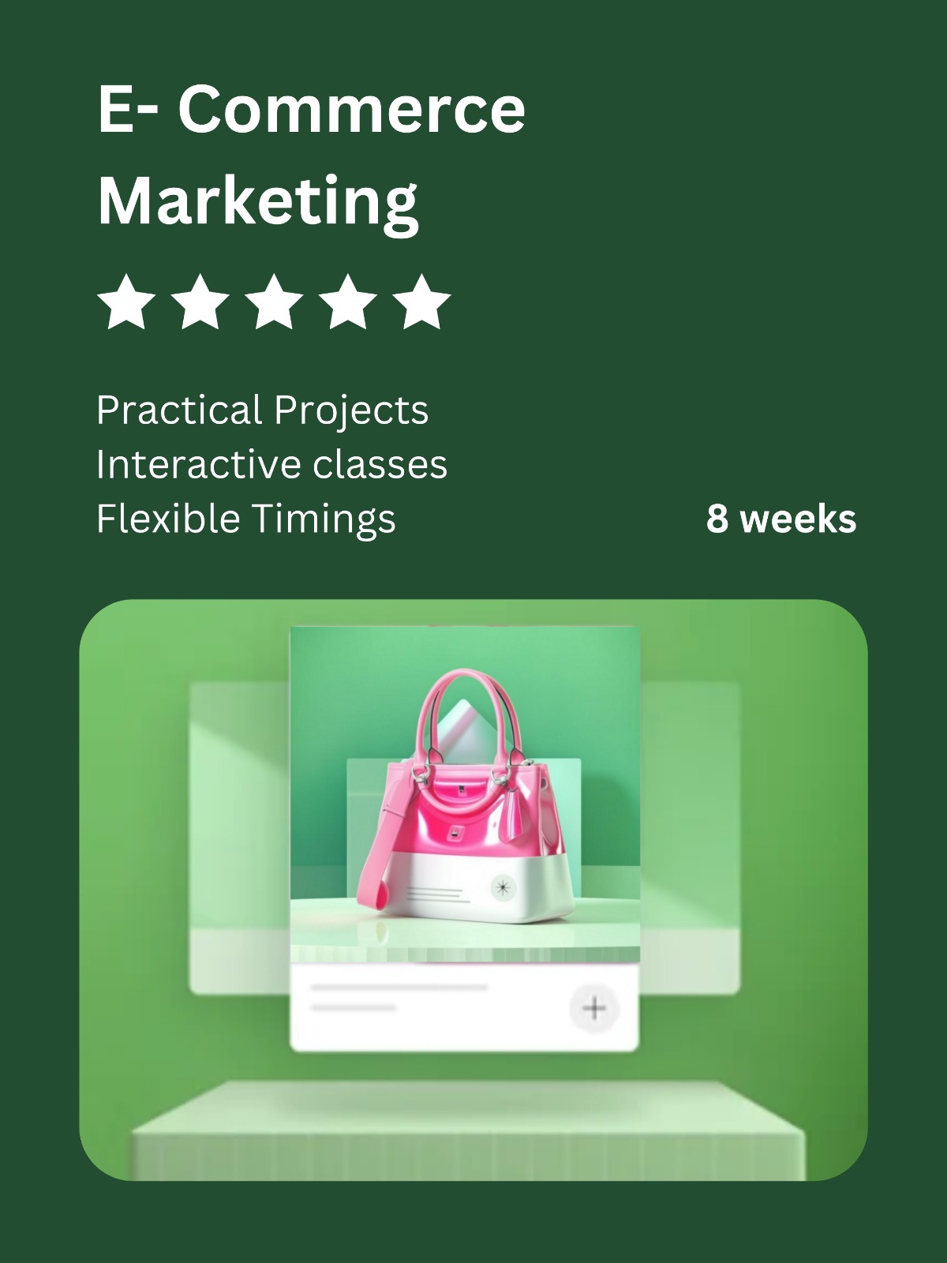
Task: Click the second rating star
Action: (200, 302)
